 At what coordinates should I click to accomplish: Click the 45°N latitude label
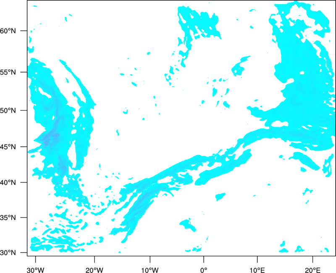[8, 147]
